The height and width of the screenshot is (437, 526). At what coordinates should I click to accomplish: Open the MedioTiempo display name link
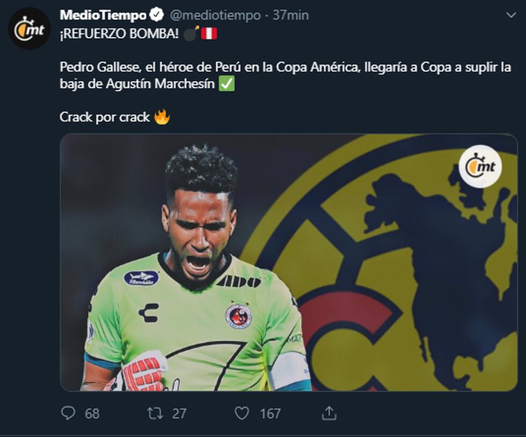[103, 16]
